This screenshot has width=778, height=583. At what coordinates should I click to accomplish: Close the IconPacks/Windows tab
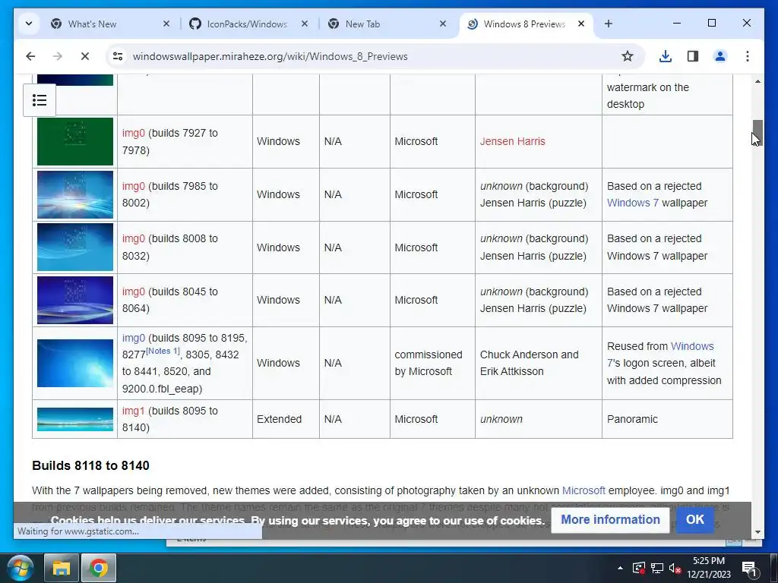click(305, 24)
